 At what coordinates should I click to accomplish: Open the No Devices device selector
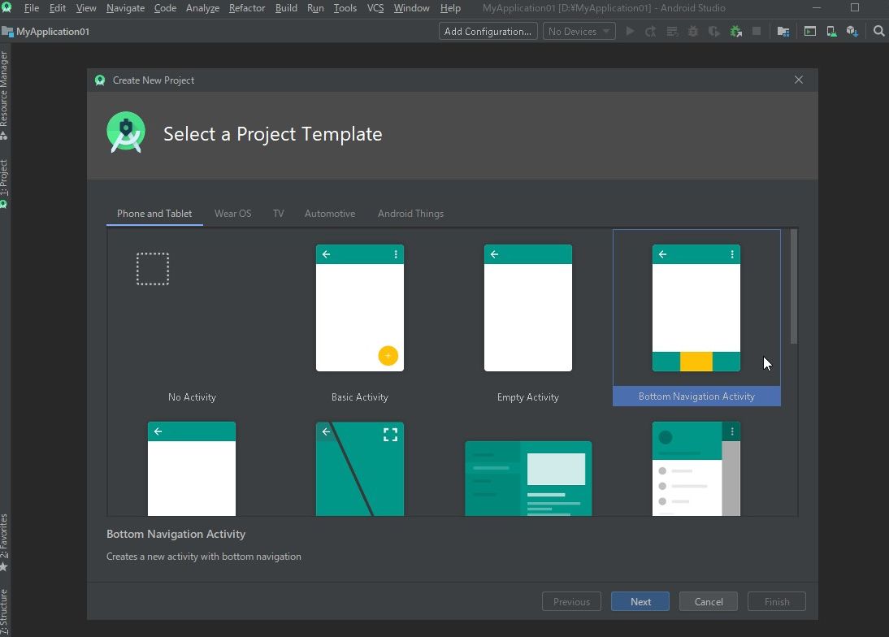[x=578, y=31]
